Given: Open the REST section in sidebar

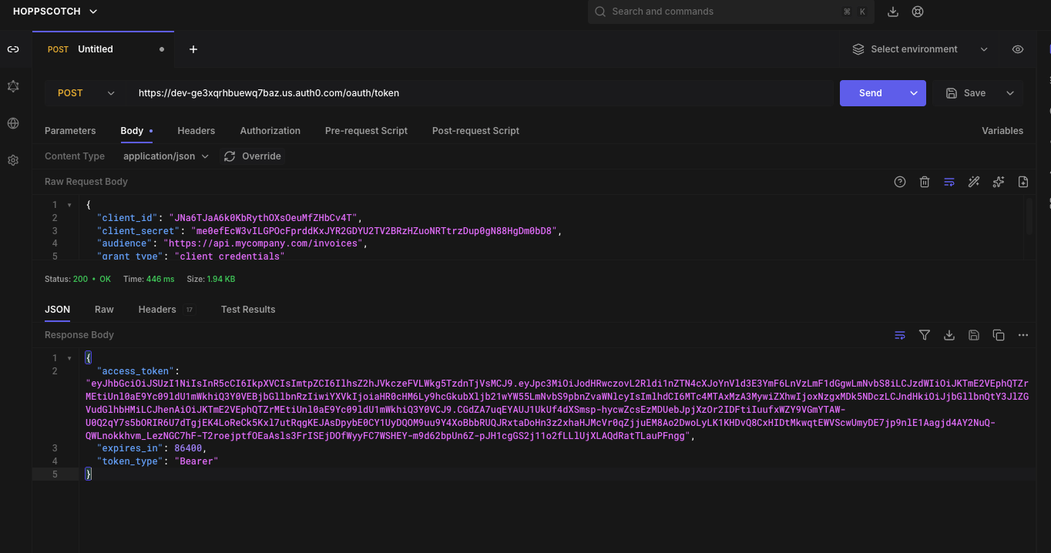Looking at the screenshot, I should pos(13,49).
